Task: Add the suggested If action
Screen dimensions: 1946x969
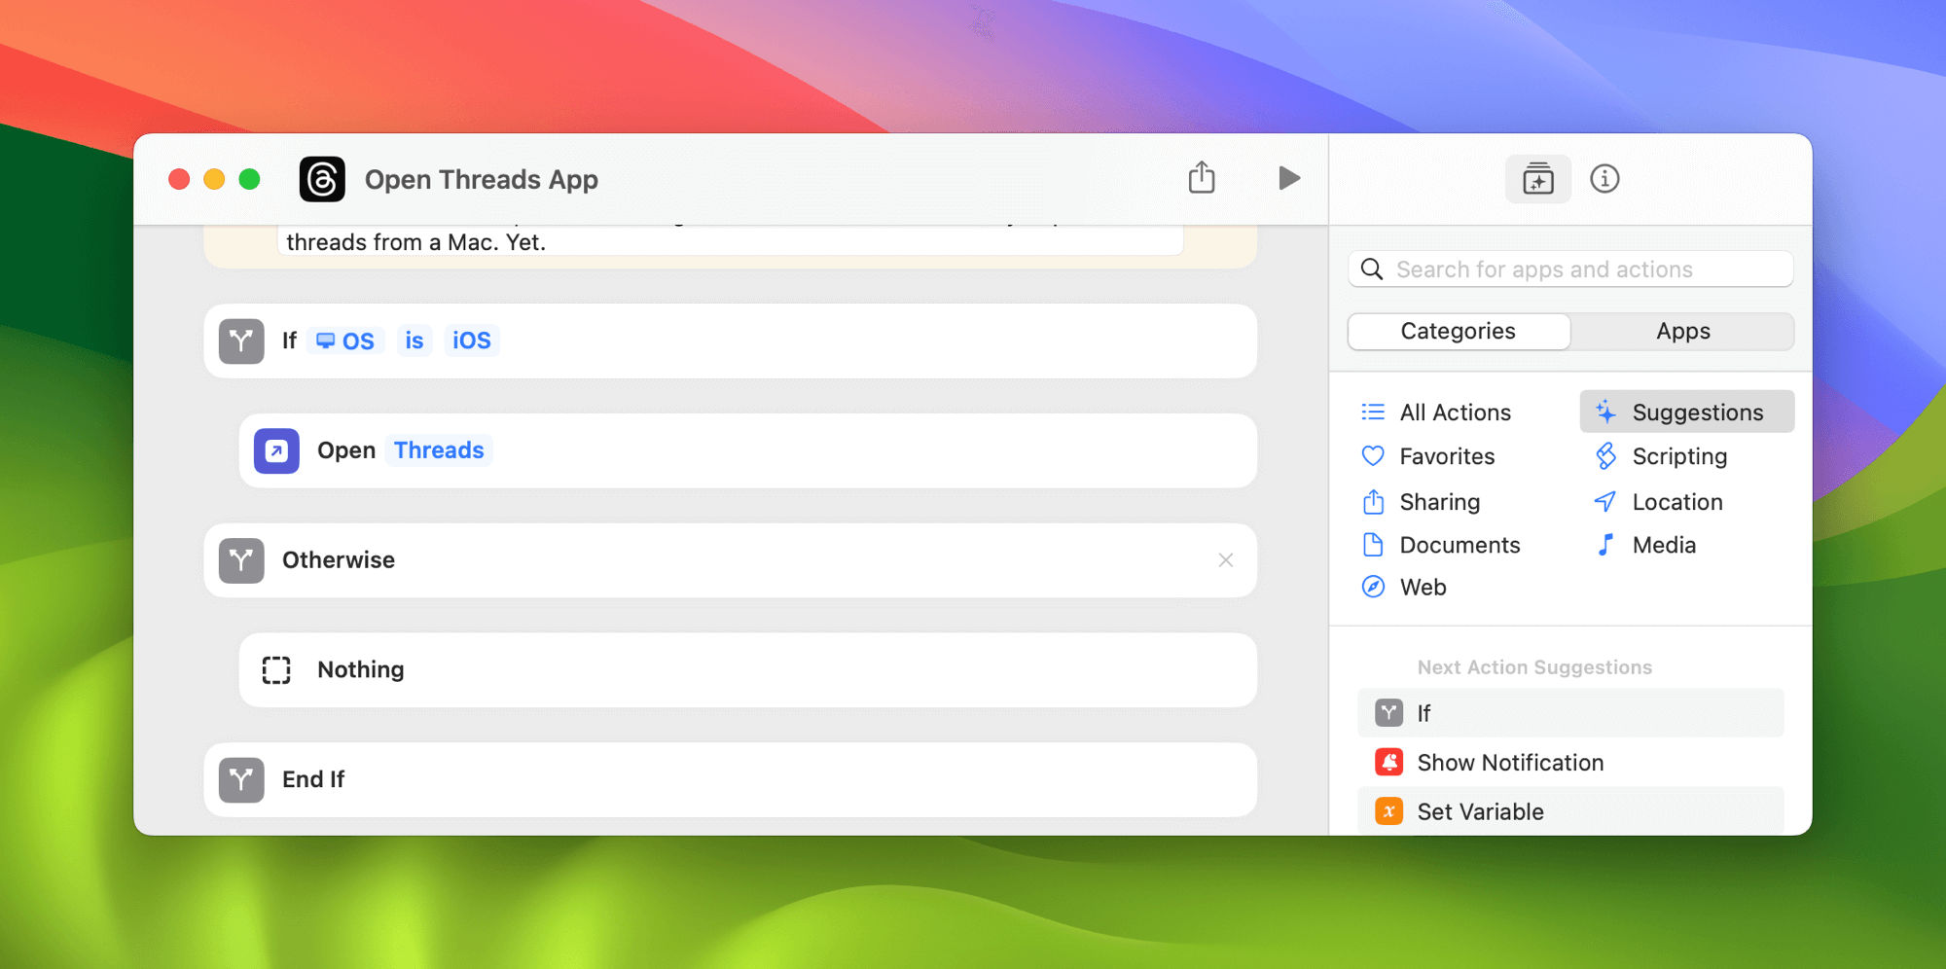Action: pos(1570,713)
